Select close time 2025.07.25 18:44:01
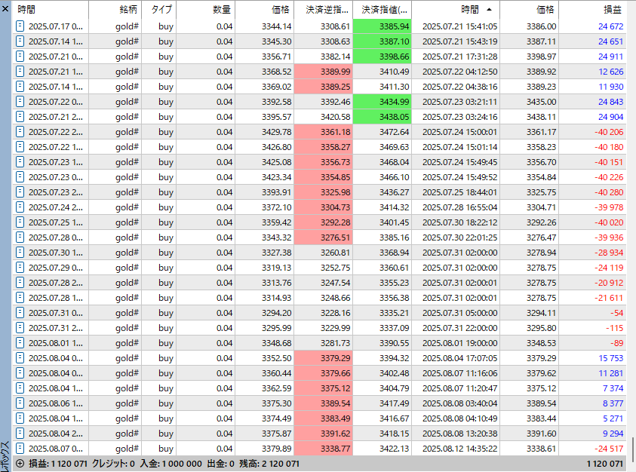This screenshot has width=636, height=472. click(x=460, y=192)
